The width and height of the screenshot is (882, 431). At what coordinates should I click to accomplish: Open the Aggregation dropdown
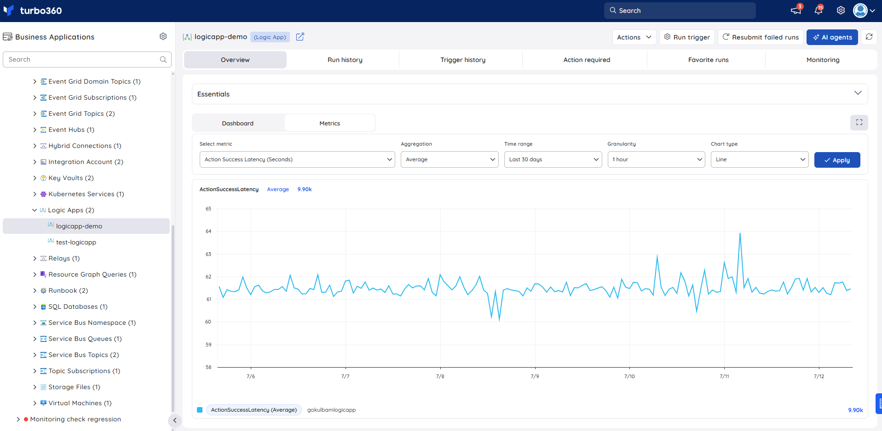[x=450, y=159]
